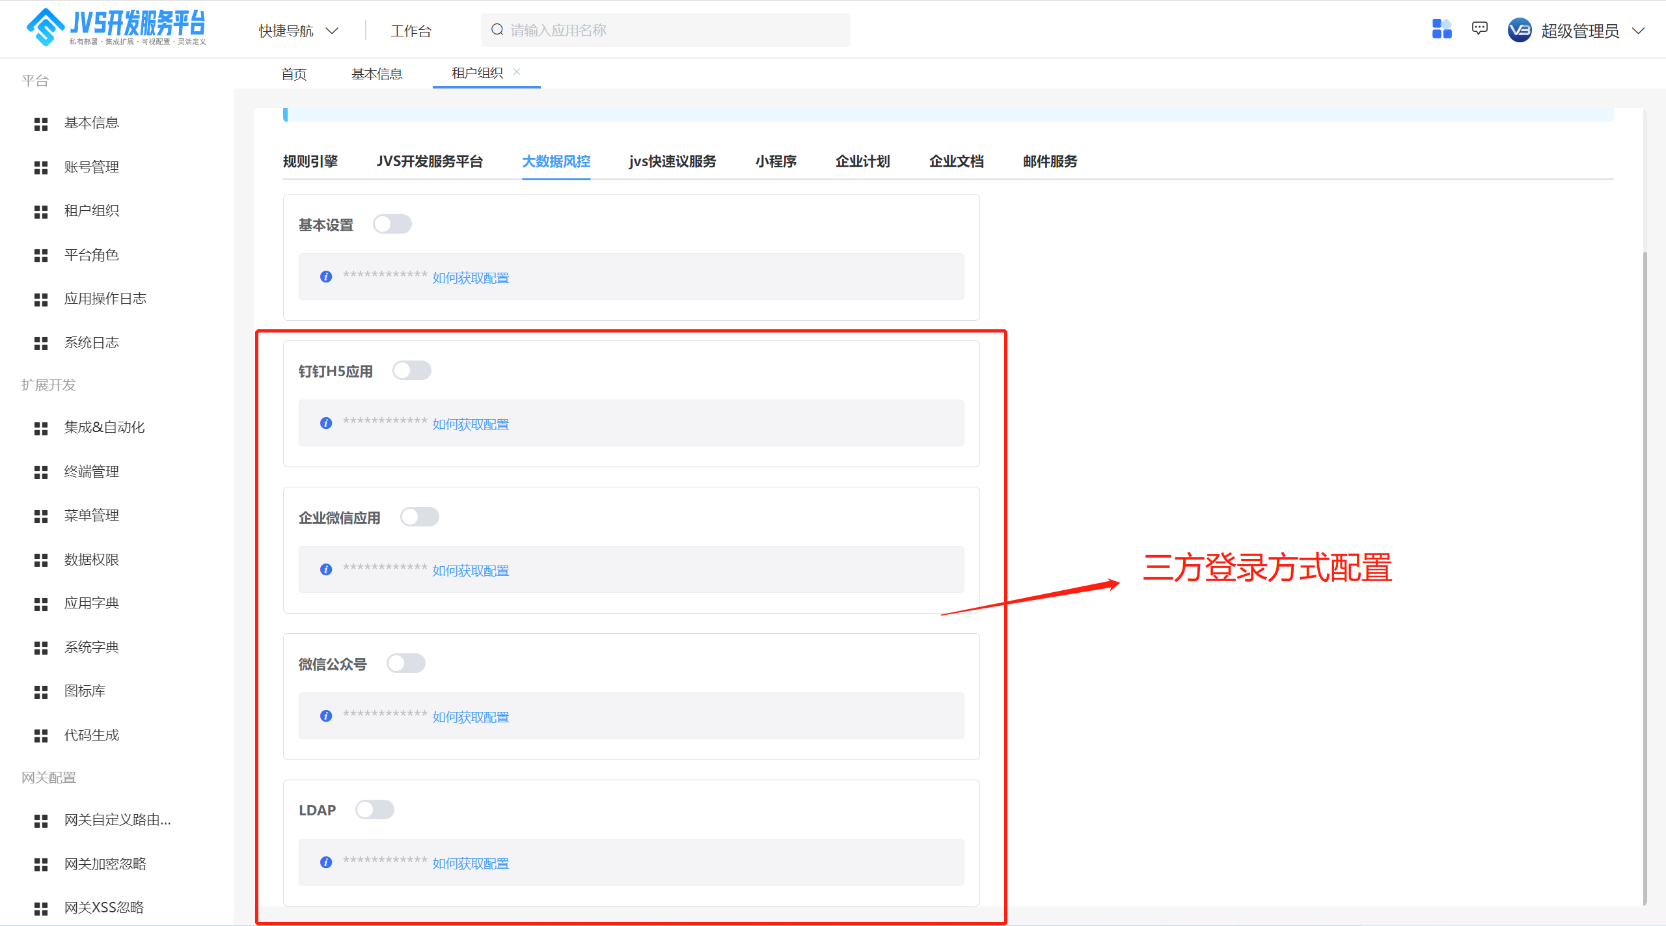Click grid icon beside 数据权限
This screenshot has width=1666, height=926.
click(41, 560)
